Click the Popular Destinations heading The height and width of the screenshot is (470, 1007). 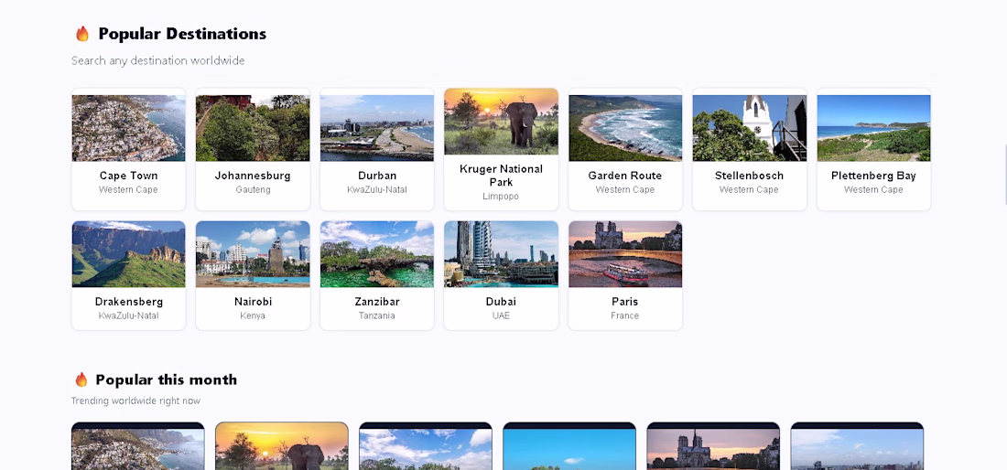click(x=182, y=34)
